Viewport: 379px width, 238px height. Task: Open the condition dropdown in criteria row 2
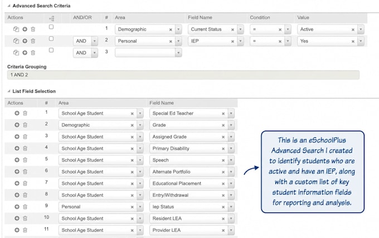click(x=288, y=41)
